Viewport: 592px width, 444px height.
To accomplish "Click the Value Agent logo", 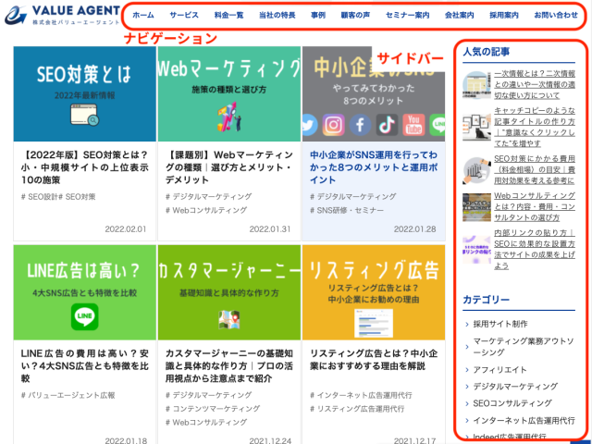I will click(62, 15).
